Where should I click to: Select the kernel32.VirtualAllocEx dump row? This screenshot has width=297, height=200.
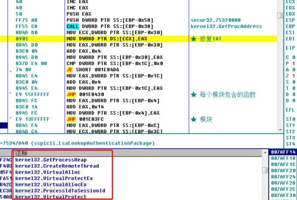click(51, 185)
